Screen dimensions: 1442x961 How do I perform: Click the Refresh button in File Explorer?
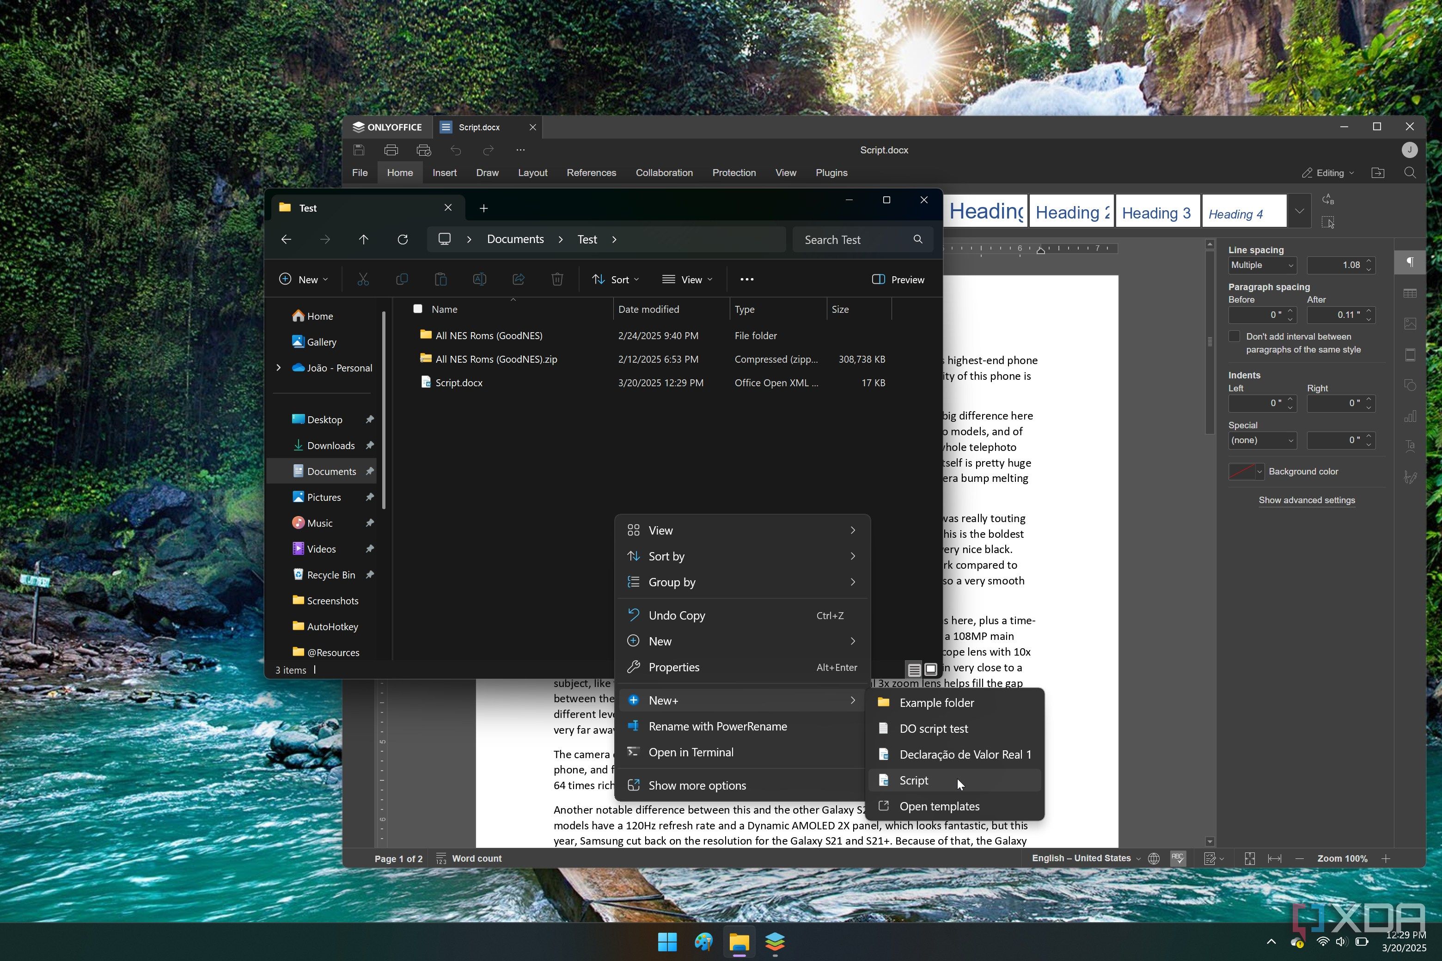click(x=403, y=239)
